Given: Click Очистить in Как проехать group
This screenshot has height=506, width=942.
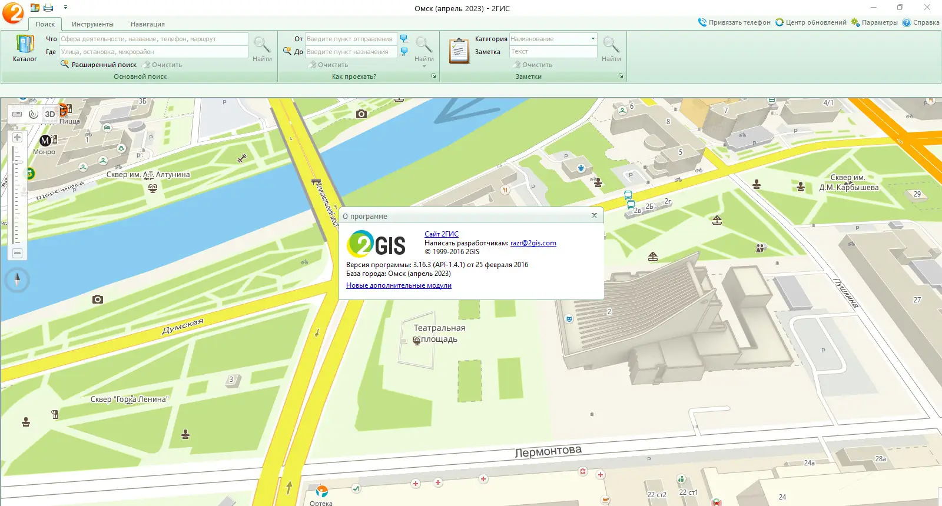Looking at the screenshot, I should tap(329, 65).
